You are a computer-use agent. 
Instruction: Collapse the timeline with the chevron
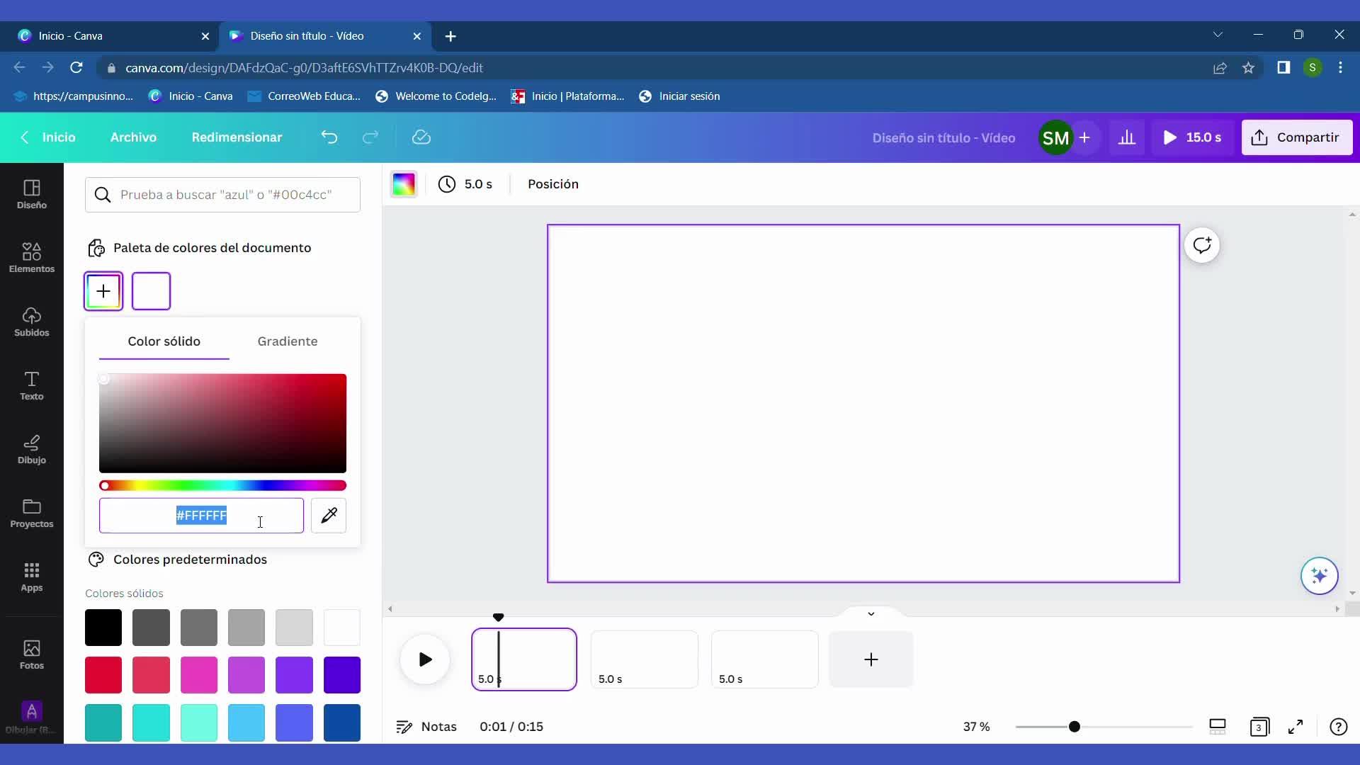click(871, 613)
